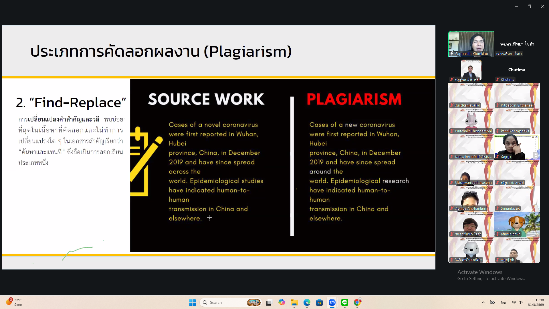The height and width of the screenshot is (309, 549).
Task: Select Sappasith Klomklao's video tile
Action: click(471, 44)
